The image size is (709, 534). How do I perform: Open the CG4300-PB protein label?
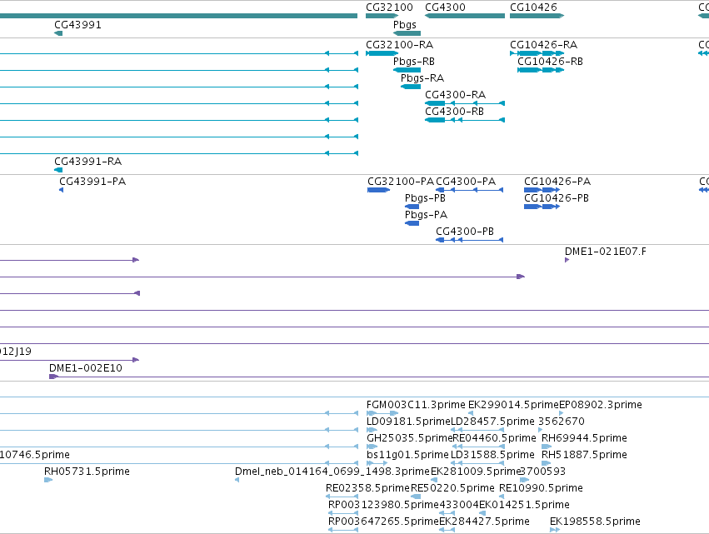465,232
